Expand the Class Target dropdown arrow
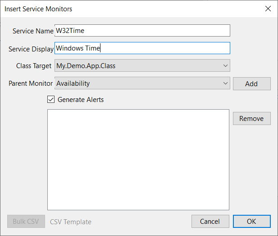The height and width of the screenshot is (236, 278). coord(225,66)
